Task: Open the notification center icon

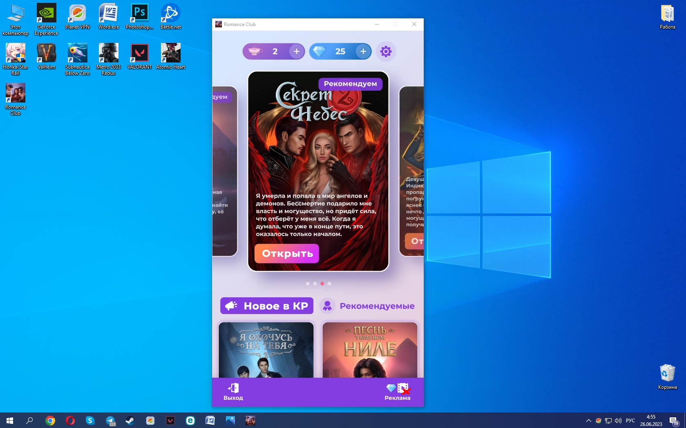Action: tap(674, 421)
